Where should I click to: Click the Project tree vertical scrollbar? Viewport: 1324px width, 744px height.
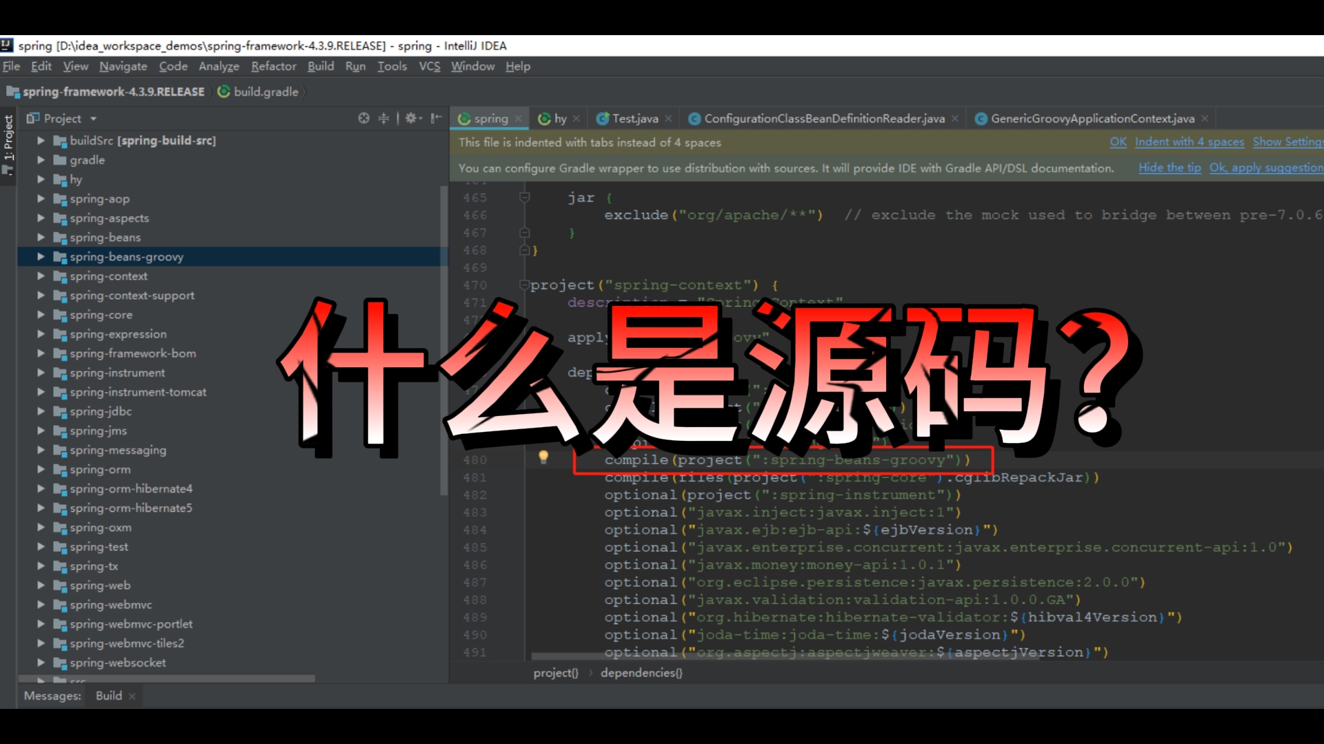point(443,339)
